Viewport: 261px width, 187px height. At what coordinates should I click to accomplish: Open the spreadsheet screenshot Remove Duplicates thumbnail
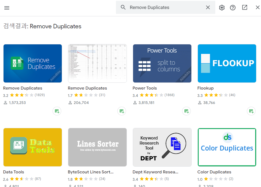pos(97,63)
